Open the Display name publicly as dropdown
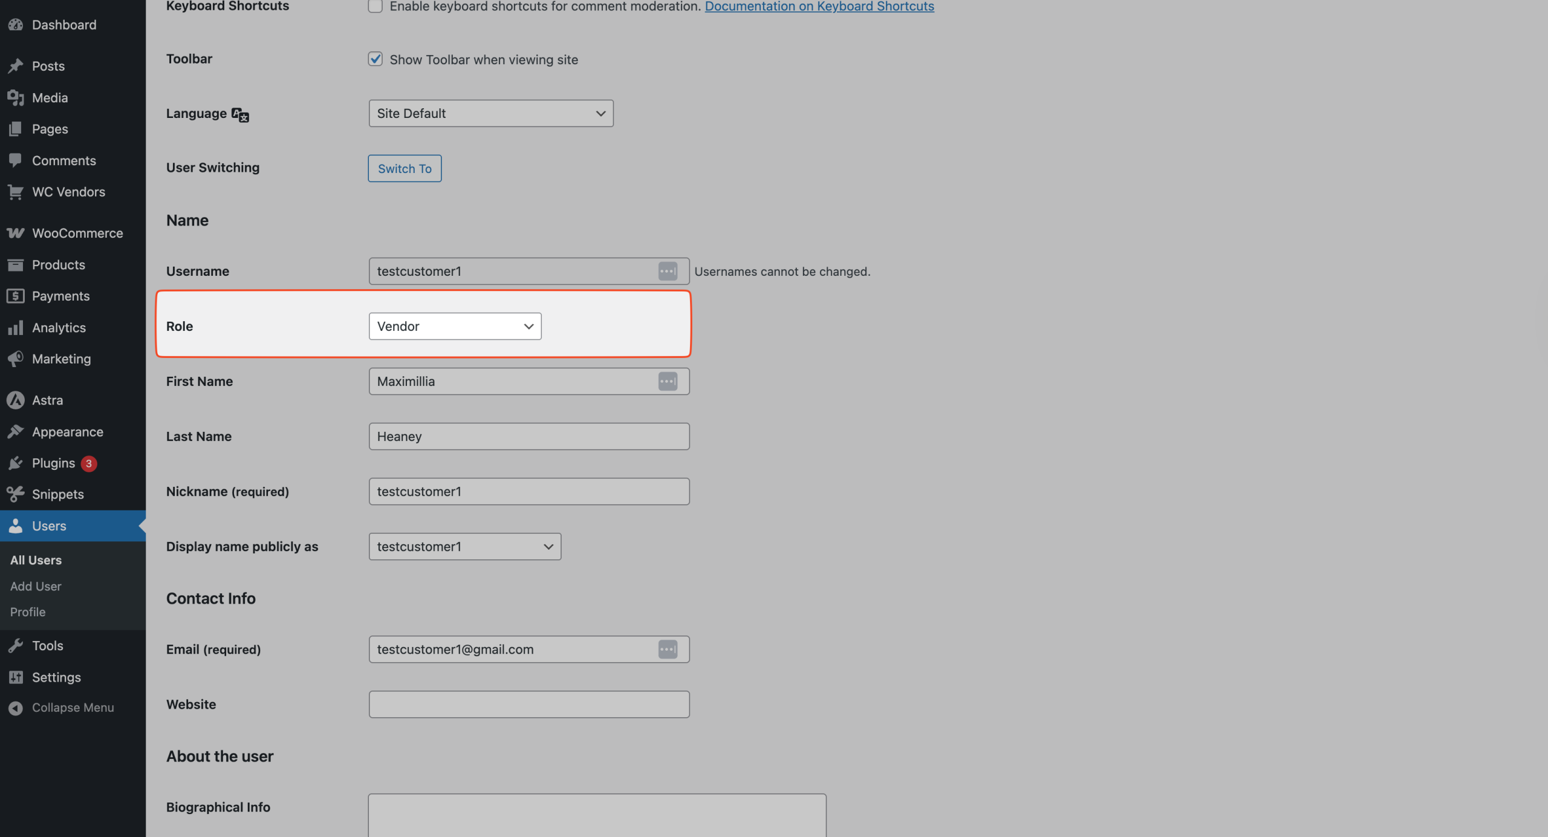The height and width of the screenshot is (837, 1548). (x=464, y=546)
